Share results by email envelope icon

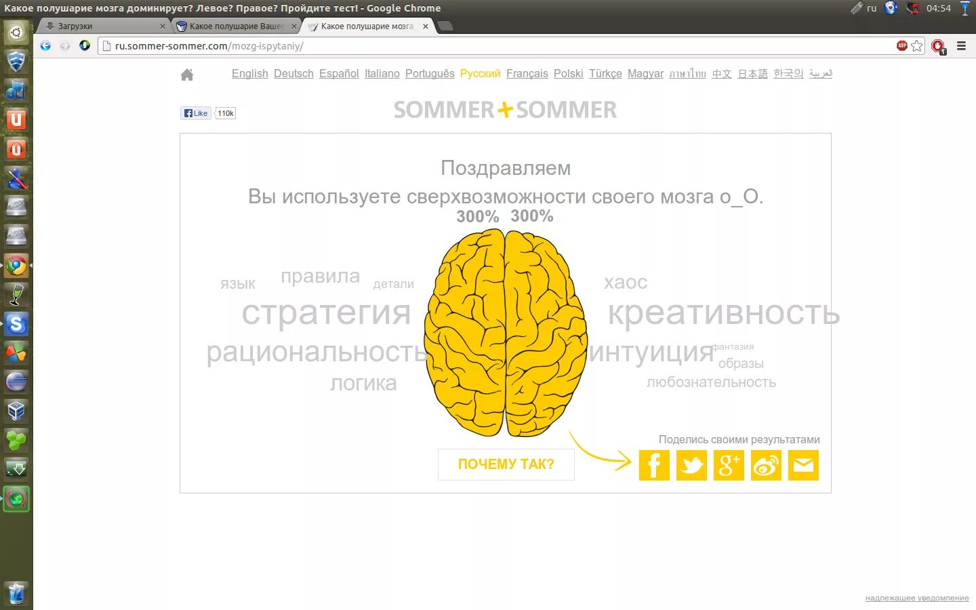(803, 465)
